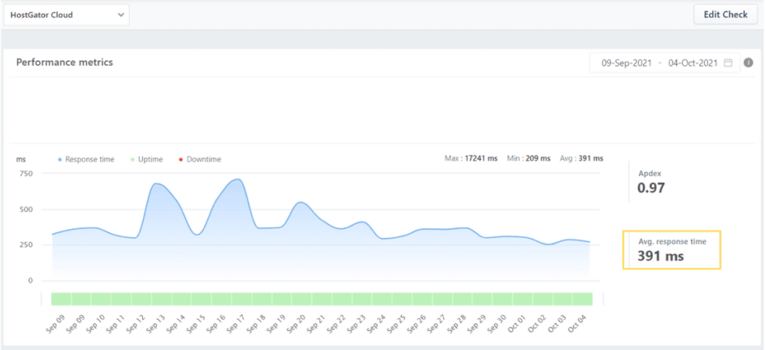Open the calendar icon in date range
Screen dimensions: 765x350
click(x=728, y=63)
